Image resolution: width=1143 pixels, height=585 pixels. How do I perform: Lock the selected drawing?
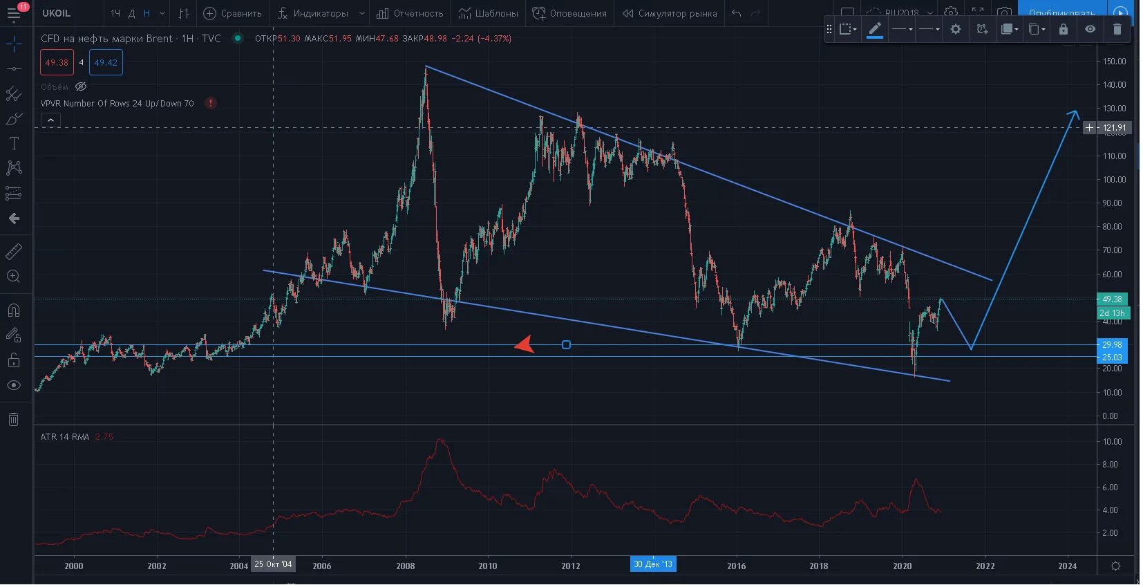tap(1064, 29)
